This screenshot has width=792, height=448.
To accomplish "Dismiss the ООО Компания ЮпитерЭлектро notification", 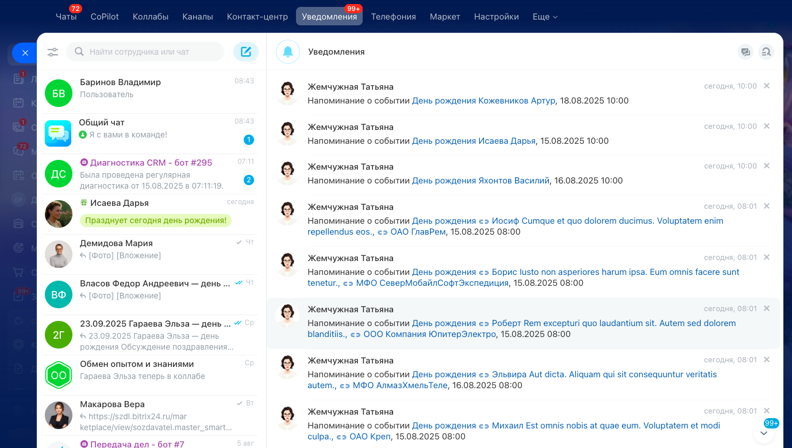I will click(767, 308).
